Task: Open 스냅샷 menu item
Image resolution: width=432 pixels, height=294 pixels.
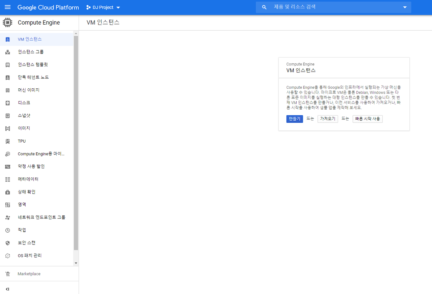Action: pos(37,116)
